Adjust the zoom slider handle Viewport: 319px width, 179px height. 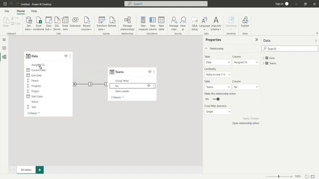[279, 177]
